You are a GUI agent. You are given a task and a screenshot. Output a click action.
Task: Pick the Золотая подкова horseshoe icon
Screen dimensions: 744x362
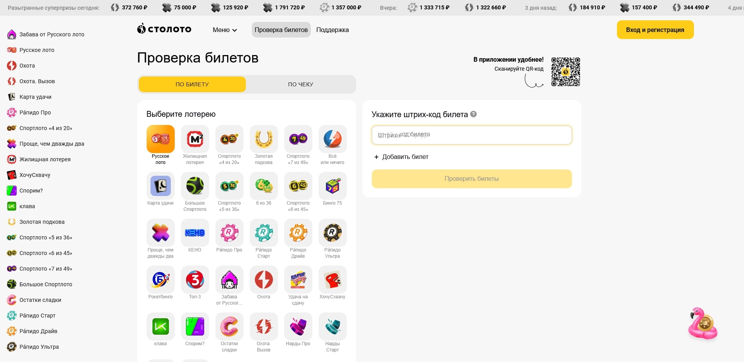(x=264, y=139)
